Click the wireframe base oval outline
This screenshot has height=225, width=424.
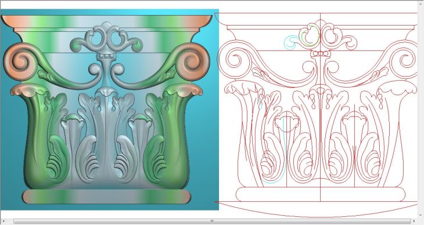coord(321,194)
